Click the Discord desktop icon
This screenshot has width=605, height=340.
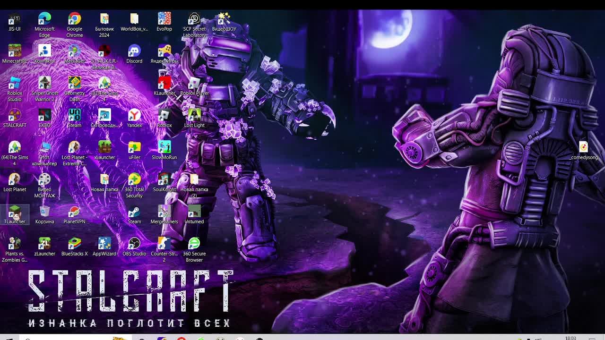point(134,54)
